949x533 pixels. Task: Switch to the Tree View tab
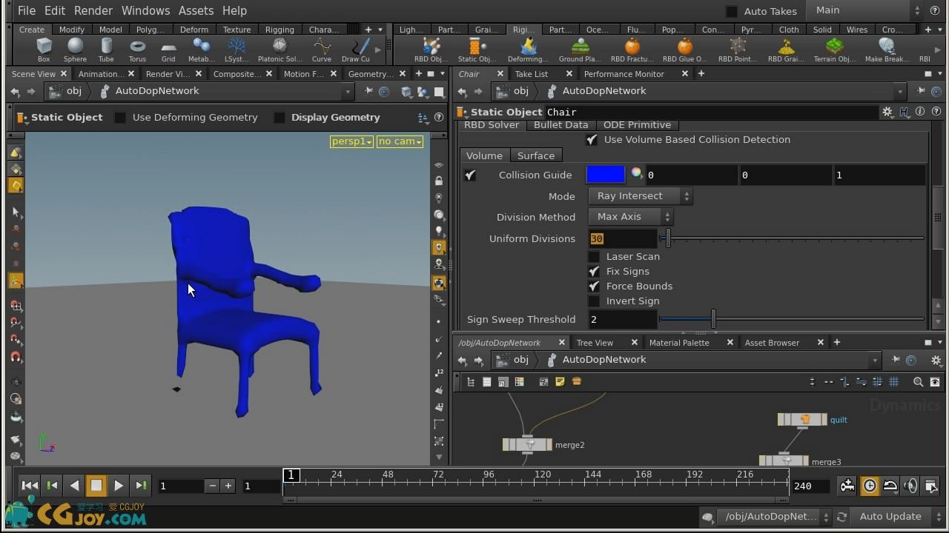(x=595, y=343)
